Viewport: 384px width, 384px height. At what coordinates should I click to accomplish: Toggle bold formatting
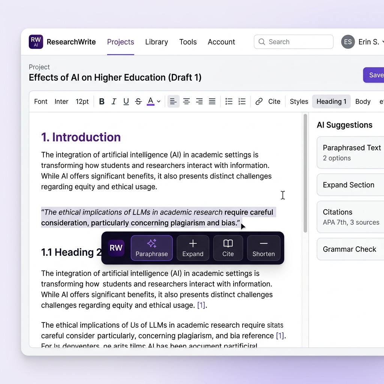[102, 101]
